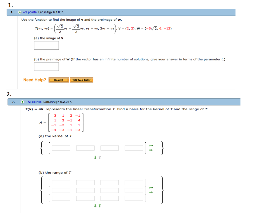
Task: Click the last kernel vector entry field
Action: (134, 148)
